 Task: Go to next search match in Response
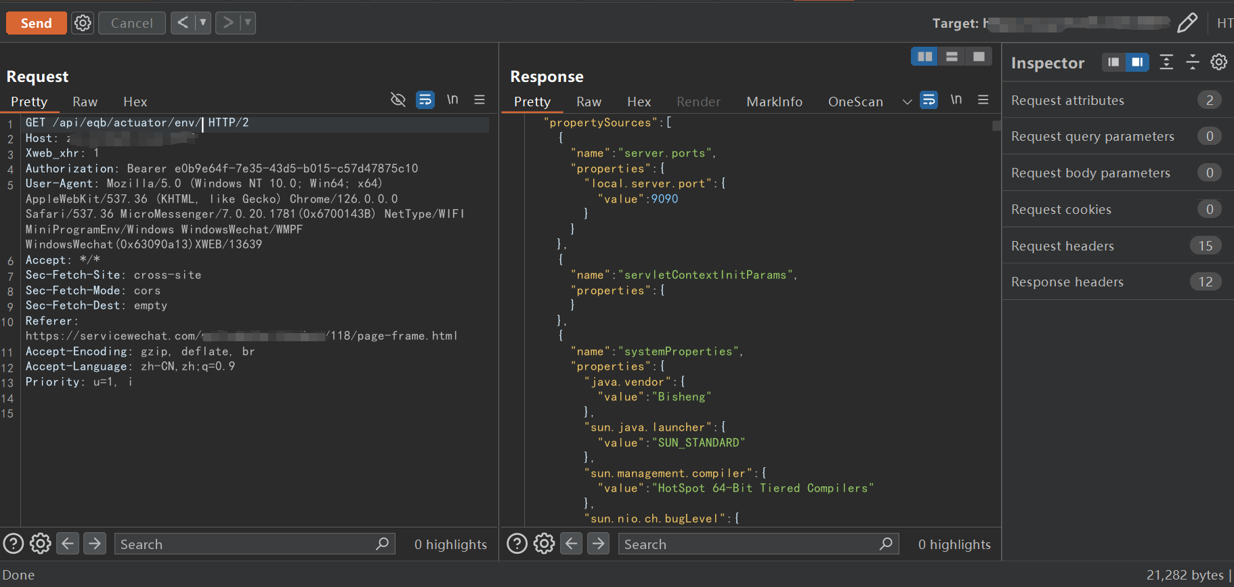(x=599, y=544)
